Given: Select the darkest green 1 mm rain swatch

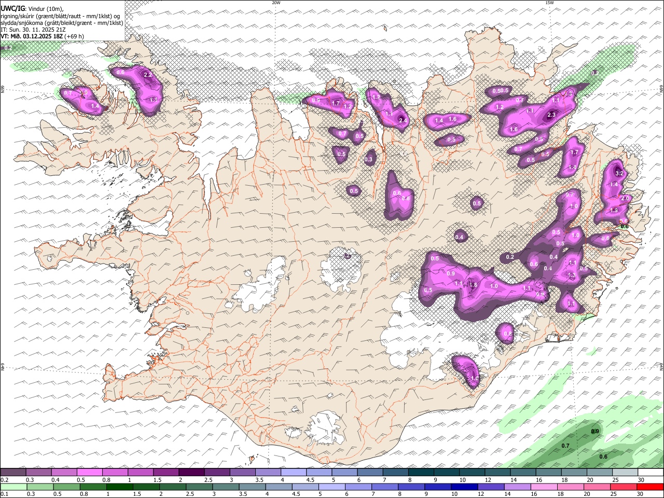Looking at the screenshot, I should [x=119, y=487].
